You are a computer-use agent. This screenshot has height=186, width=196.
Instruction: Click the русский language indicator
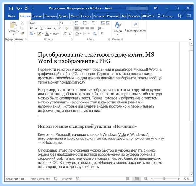tap(67, 179)
